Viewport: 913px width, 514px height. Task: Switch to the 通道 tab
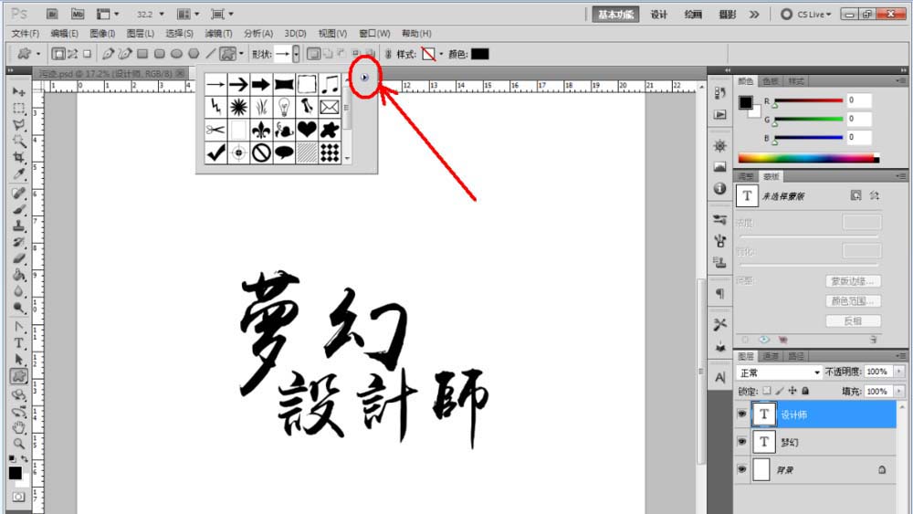771,356
